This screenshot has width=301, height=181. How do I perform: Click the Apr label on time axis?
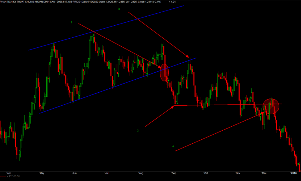coord(9,173)
